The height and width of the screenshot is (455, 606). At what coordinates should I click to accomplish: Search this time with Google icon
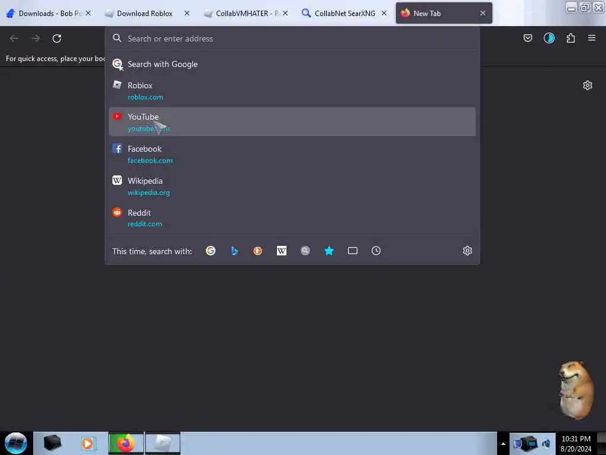(x=211, y=251)
